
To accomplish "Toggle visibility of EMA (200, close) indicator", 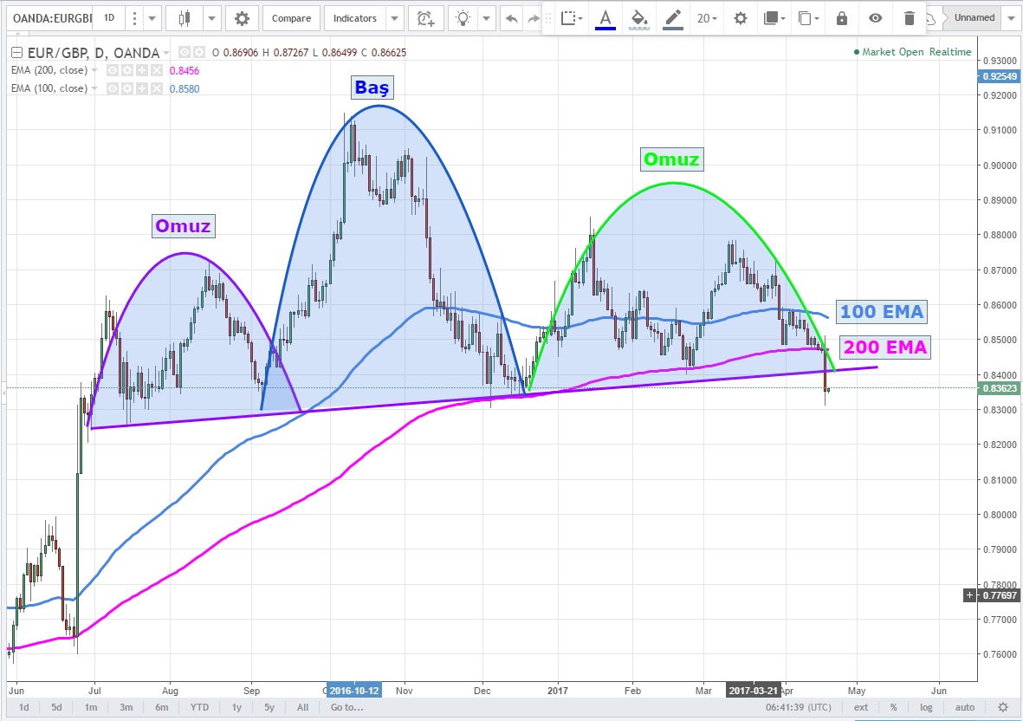I will [x=113, y=70].
